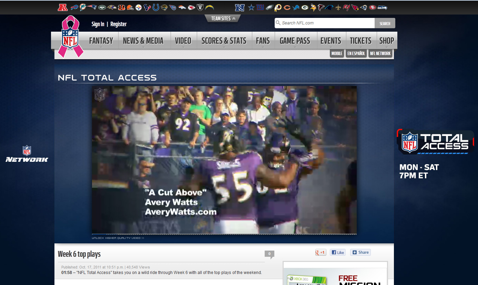The image size is (478, 285).
Task: Click the Tampa Bay Buccaneers logo
Action: pyautogui.click(x=346, y=7)
